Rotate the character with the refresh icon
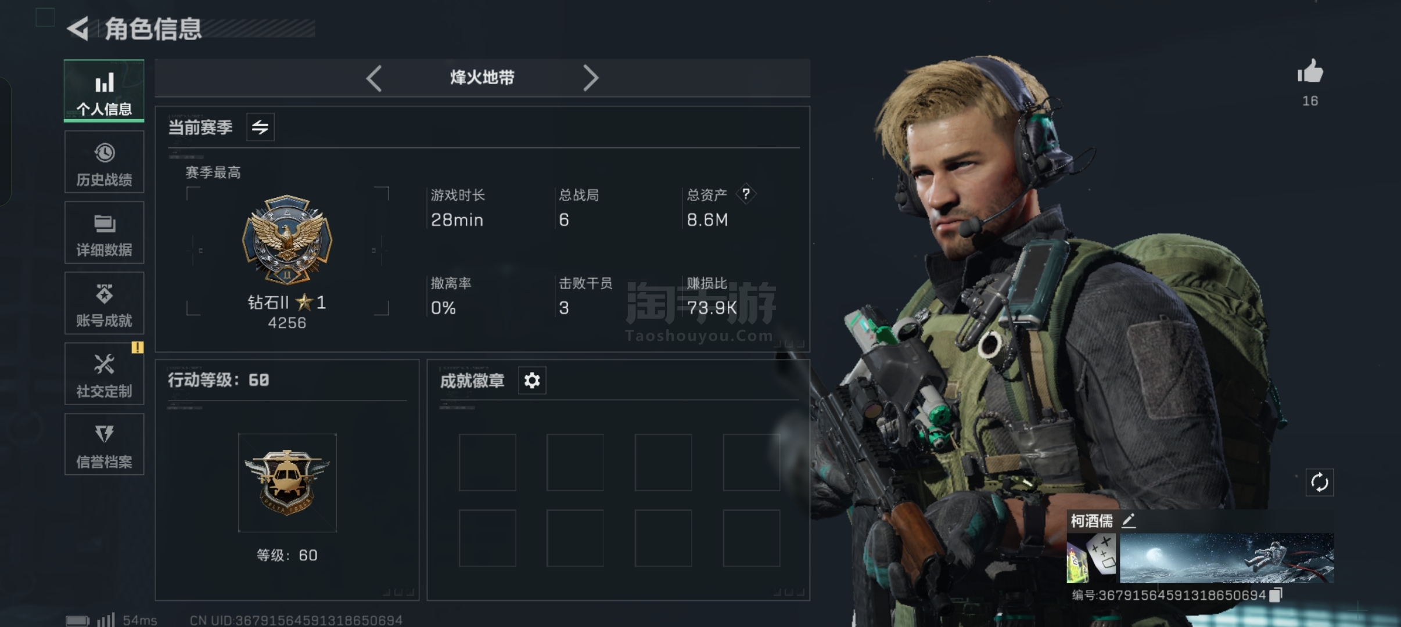The image size is (1401, 627). click(x=1319, y=482)
